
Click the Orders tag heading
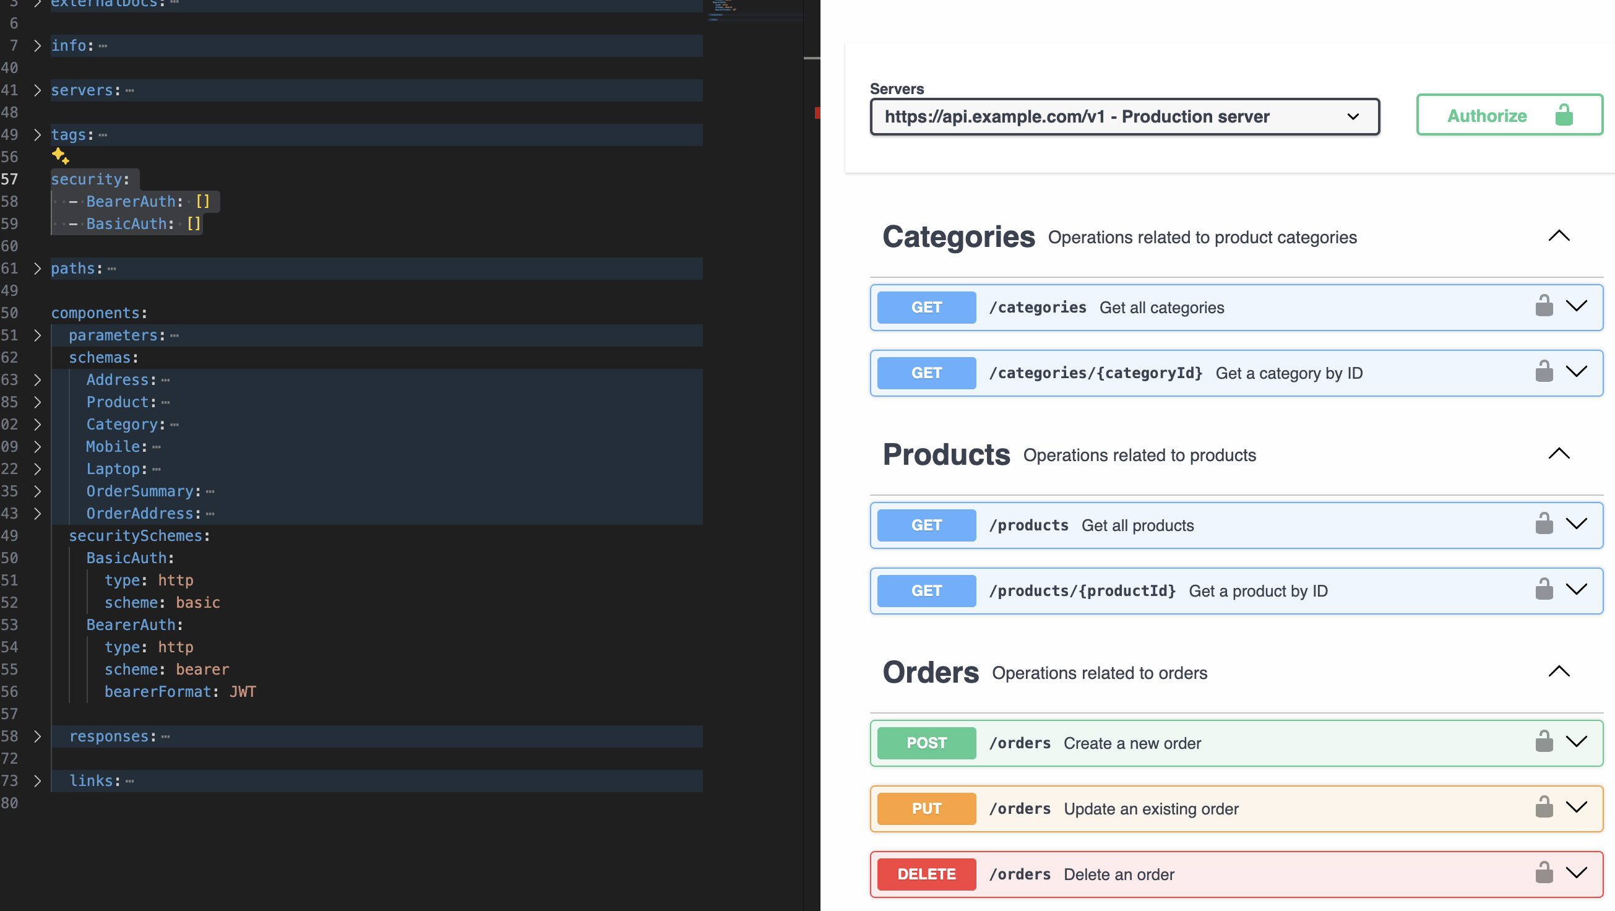tap(931, 672)
